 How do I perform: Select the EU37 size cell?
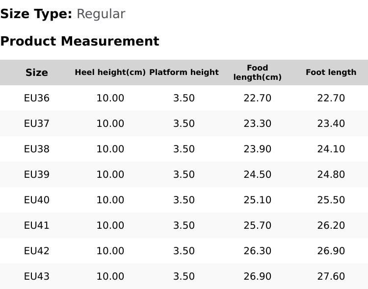click(37, 123)
